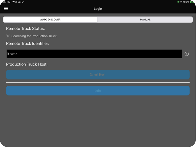Tap the 100% battery percentage
196x147 pixels.
click(x=186, y=2)
